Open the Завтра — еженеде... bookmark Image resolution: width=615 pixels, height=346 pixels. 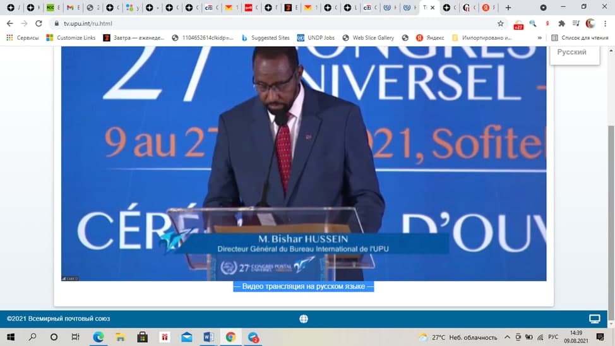134,38
